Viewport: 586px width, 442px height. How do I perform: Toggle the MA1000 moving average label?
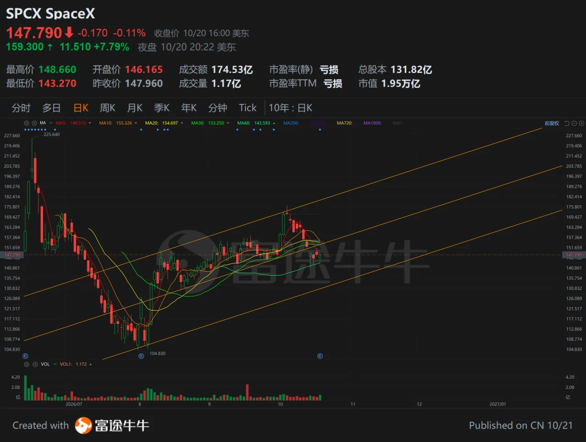point(373,123)
